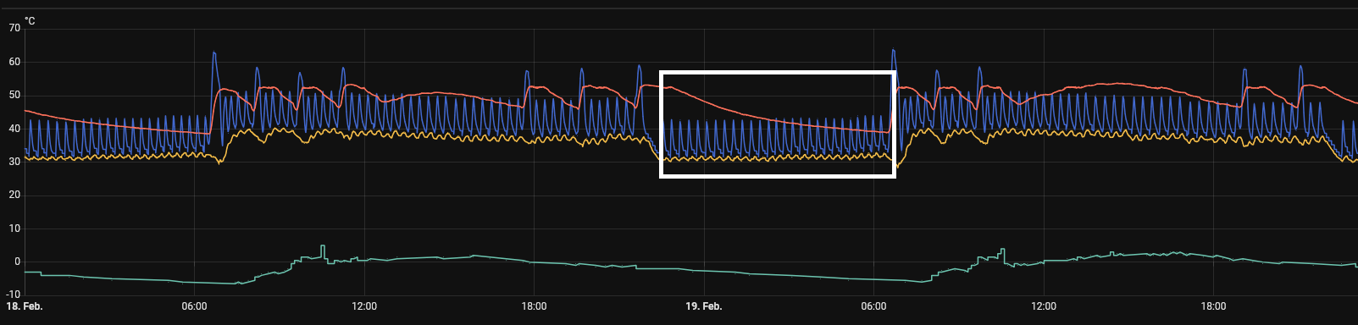The height and width of the screenshot is (325, 1358).
Task: Click the second 12:00 time label
Action: 1044,306
